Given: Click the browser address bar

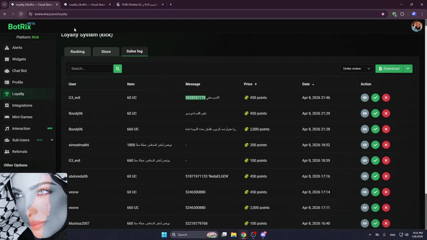Looking at the screenshot, I should point(203,14).
